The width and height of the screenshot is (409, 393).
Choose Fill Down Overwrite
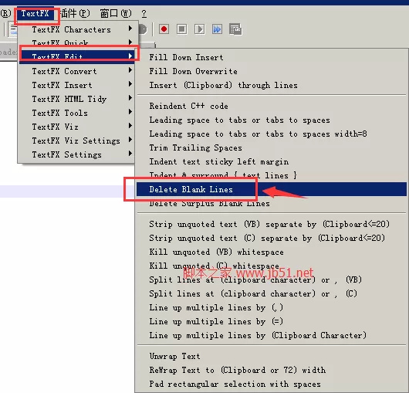pos(272,71)
